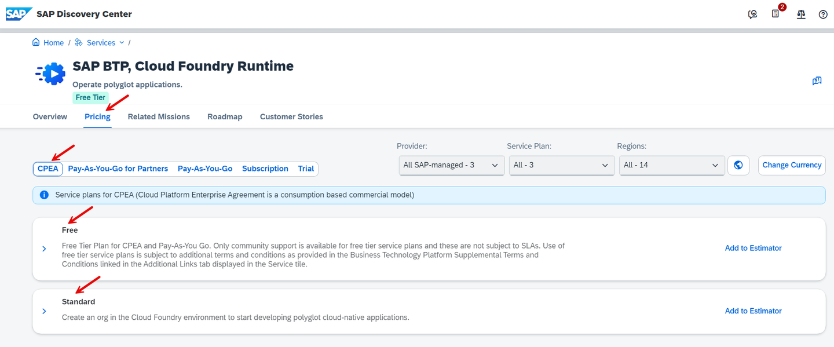This screenshot has height=347, width=834.
Task: Click the Standard plan heading
Action: [x=78, y=302]
